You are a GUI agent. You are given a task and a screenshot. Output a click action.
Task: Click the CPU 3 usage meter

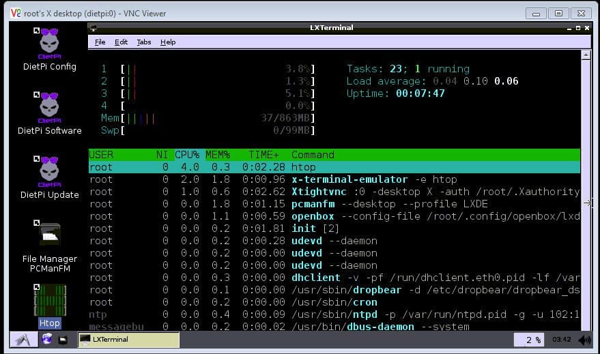click(208, 93)
